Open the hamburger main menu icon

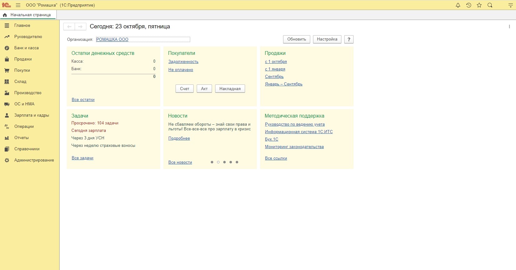[18, 5]
